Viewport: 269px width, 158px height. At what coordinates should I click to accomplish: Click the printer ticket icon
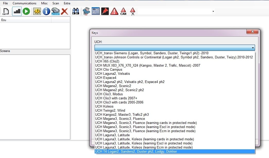tap(86, 11)
